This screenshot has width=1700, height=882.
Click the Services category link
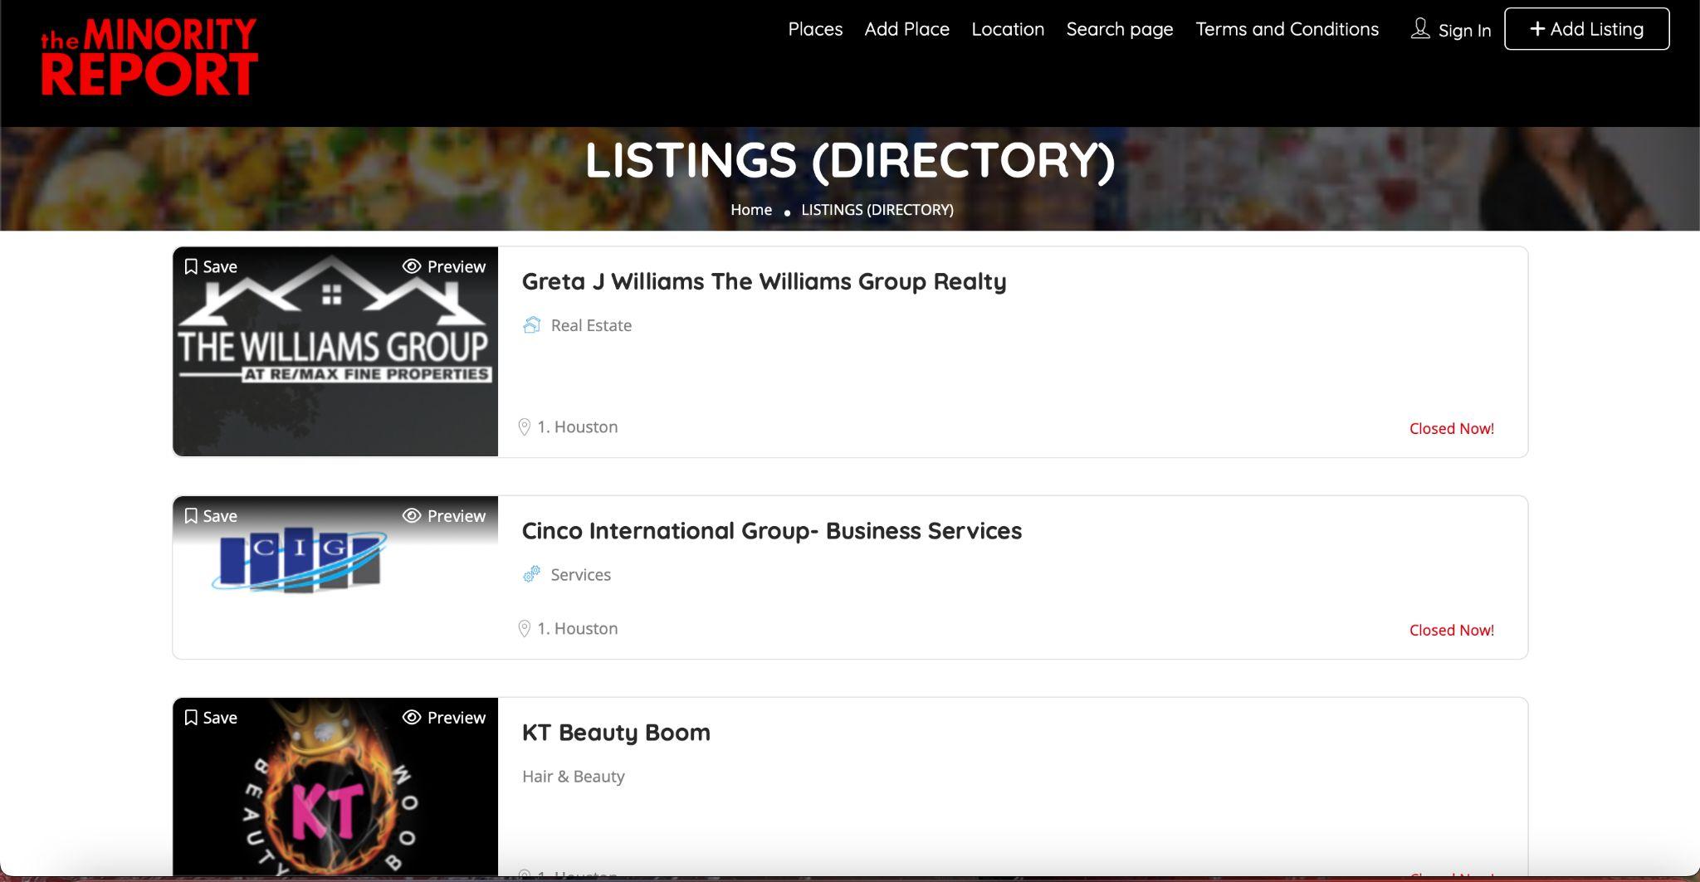[581, 574]
